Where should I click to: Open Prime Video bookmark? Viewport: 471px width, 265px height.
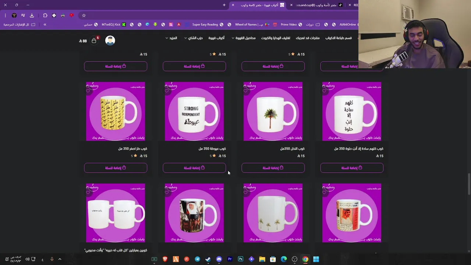click(291, 25)
